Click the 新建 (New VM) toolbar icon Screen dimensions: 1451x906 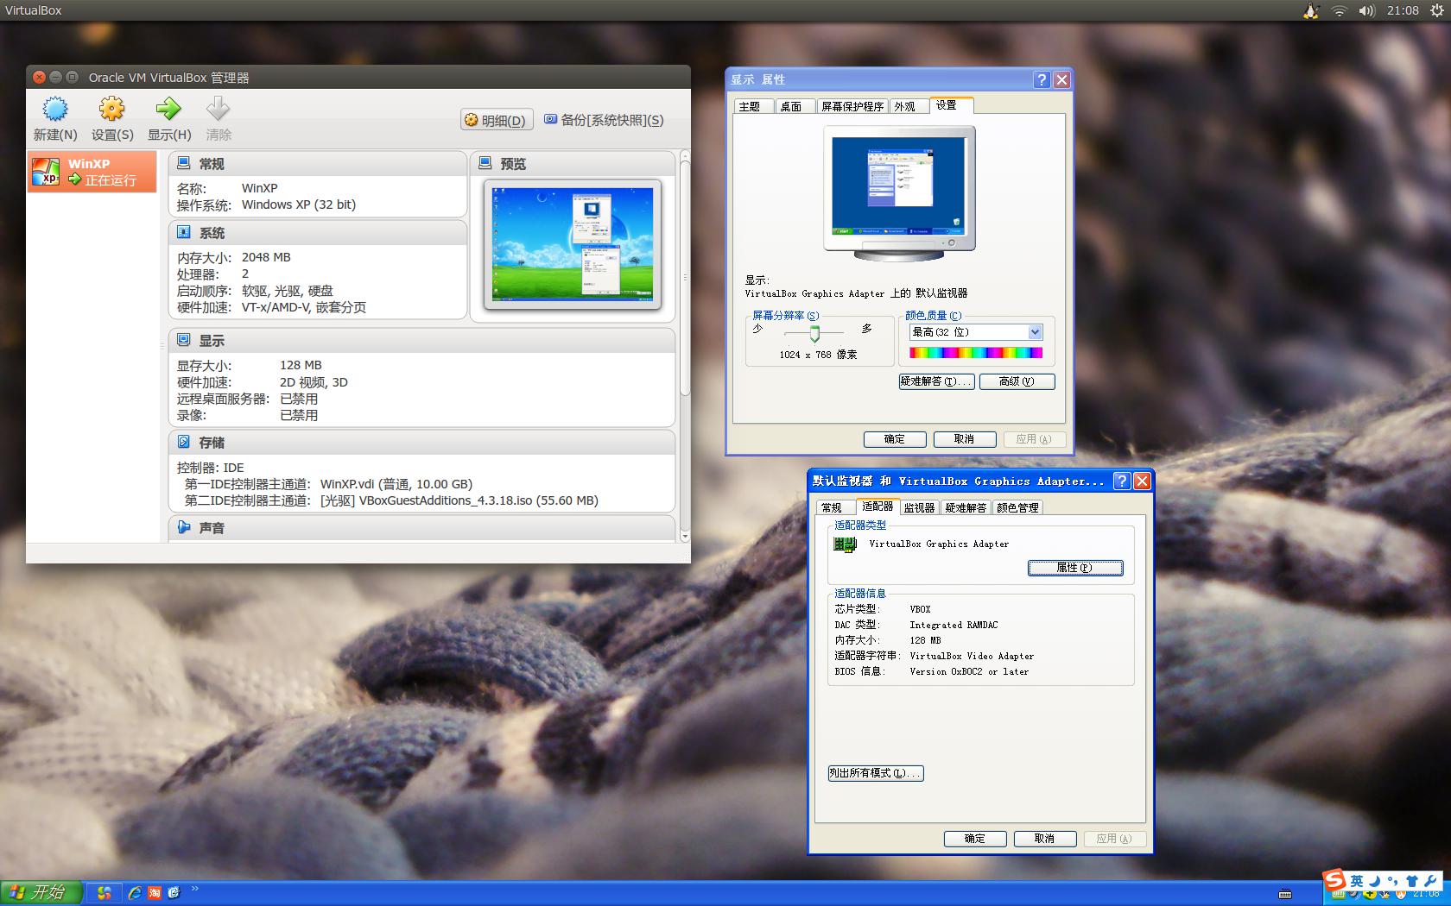[54, 110]
